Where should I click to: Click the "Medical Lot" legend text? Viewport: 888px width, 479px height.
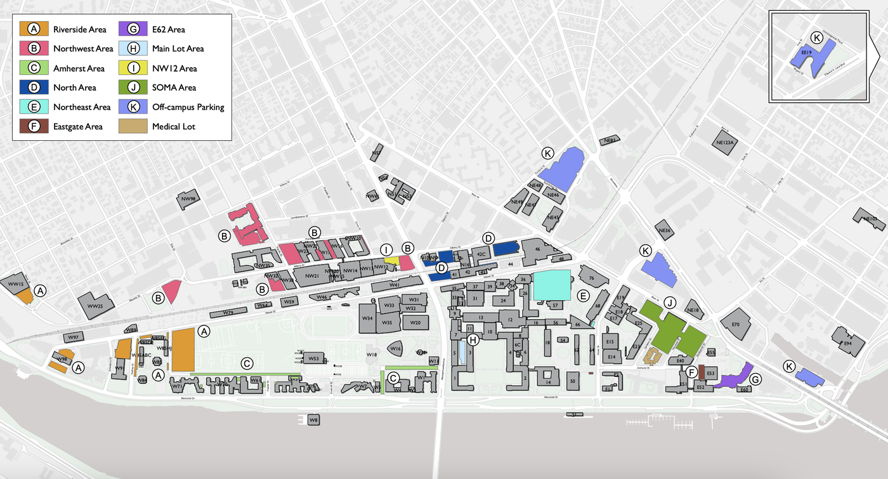pos(174,126)
